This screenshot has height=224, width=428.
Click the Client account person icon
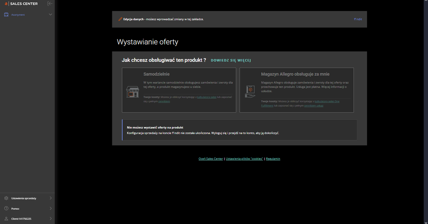coord(6,219)
